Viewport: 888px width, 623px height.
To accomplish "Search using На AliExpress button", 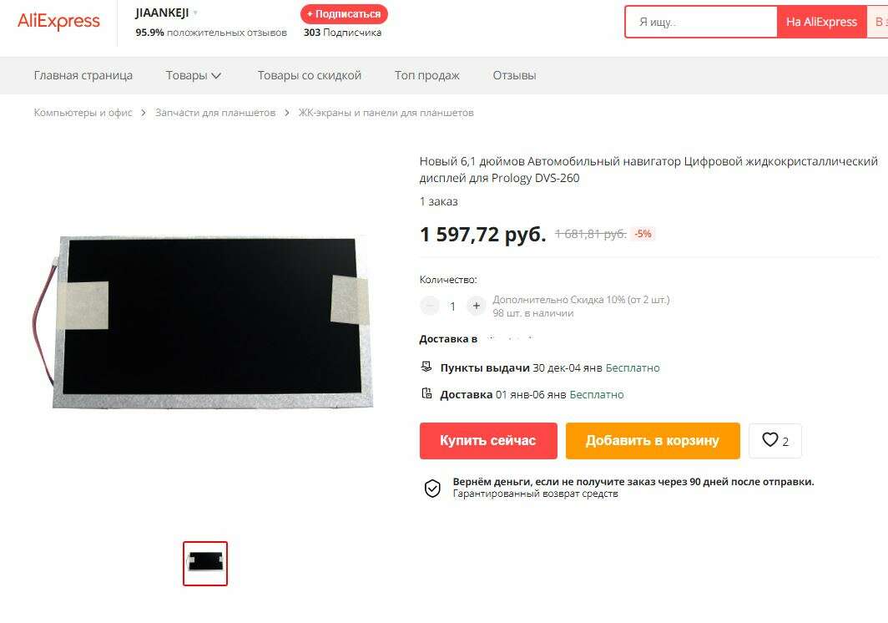I will click(x=822, y=22).
